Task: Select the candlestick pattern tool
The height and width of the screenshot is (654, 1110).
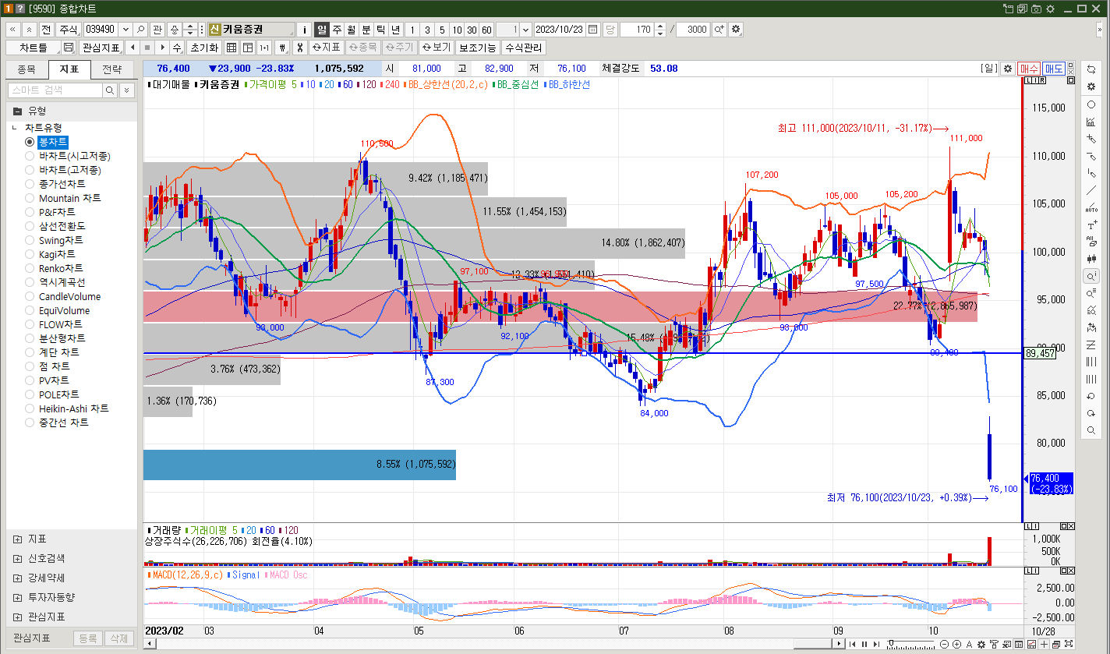Action: tap(1091, 260)
